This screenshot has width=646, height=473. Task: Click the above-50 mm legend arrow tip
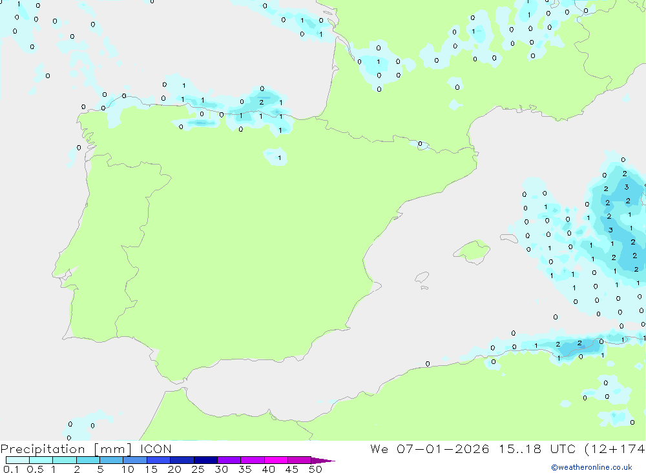pos(323,461)
